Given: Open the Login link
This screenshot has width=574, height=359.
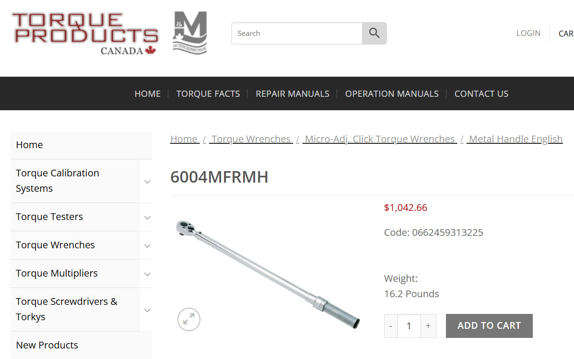Looking at the screenshot, I should coord(528,33).
